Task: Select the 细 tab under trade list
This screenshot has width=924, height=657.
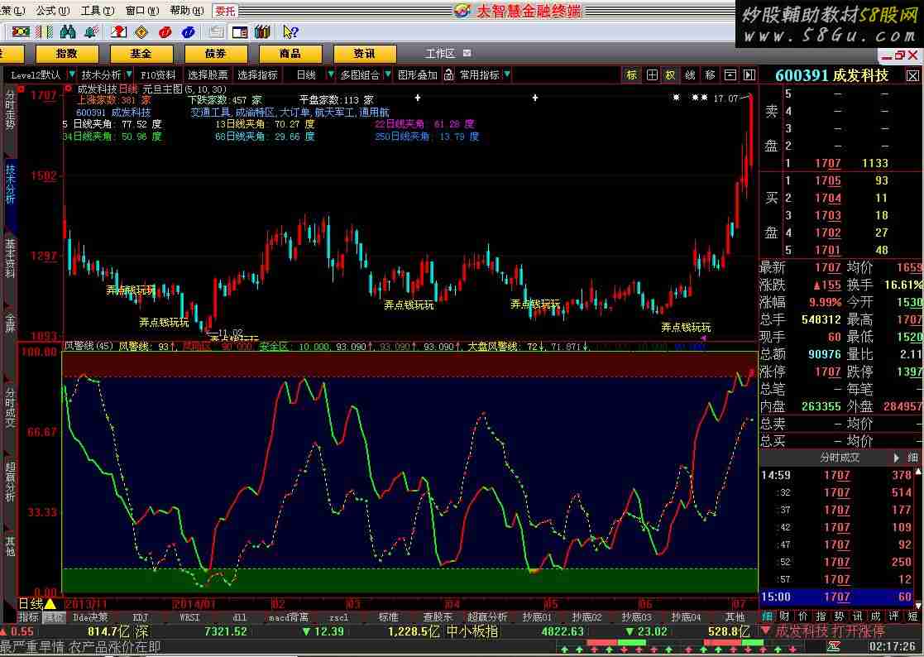Action: 767,616
